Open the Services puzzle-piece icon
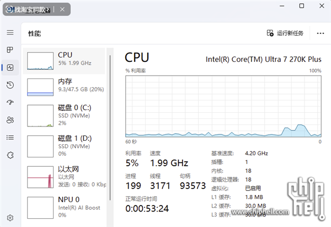Viewport: 331px width, 227px height. [x=10, y=155]
